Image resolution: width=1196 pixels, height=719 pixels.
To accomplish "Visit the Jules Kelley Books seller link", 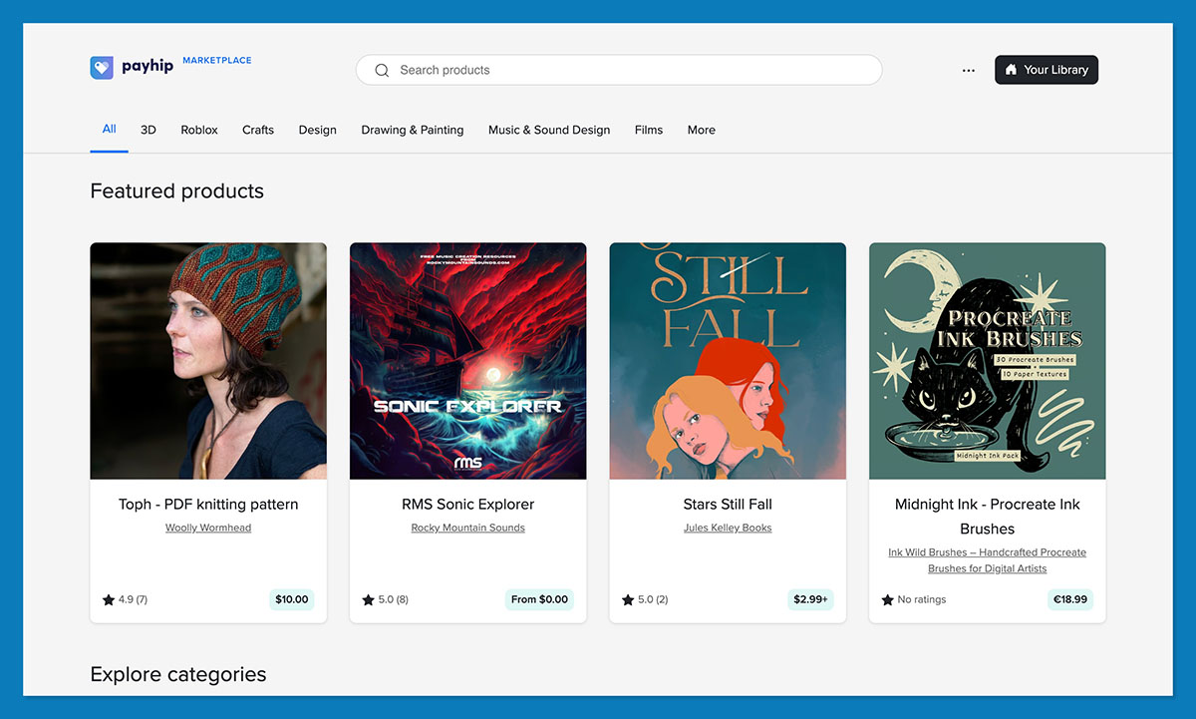I will [728, 528].
